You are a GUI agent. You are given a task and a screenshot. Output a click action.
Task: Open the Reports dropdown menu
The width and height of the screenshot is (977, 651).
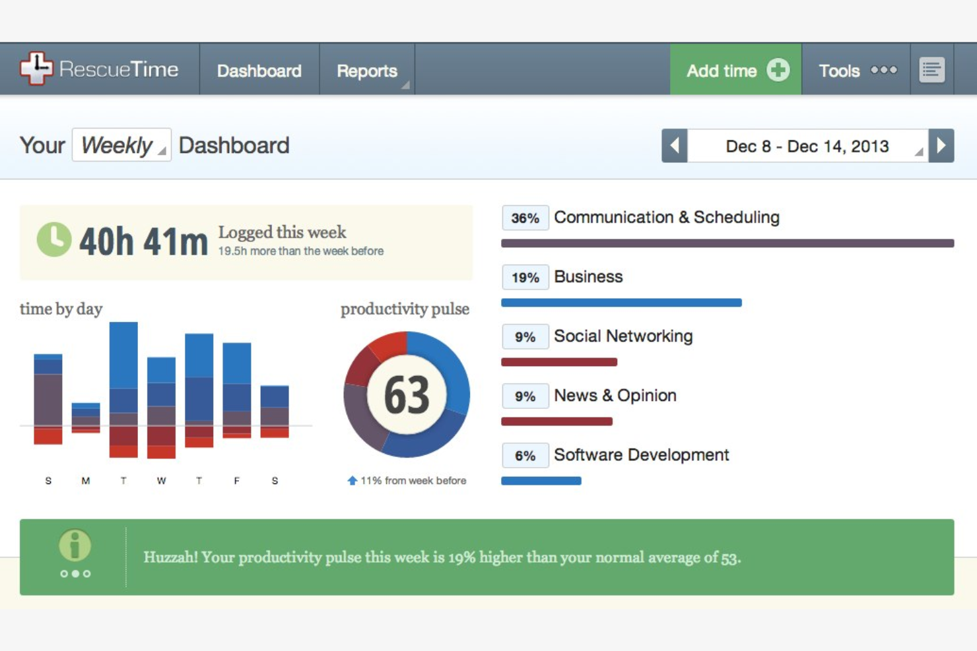pos(367,70)
